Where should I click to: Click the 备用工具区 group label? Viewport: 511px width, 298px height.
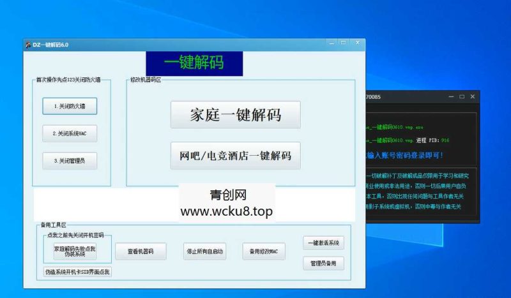(x=54, y=225)
